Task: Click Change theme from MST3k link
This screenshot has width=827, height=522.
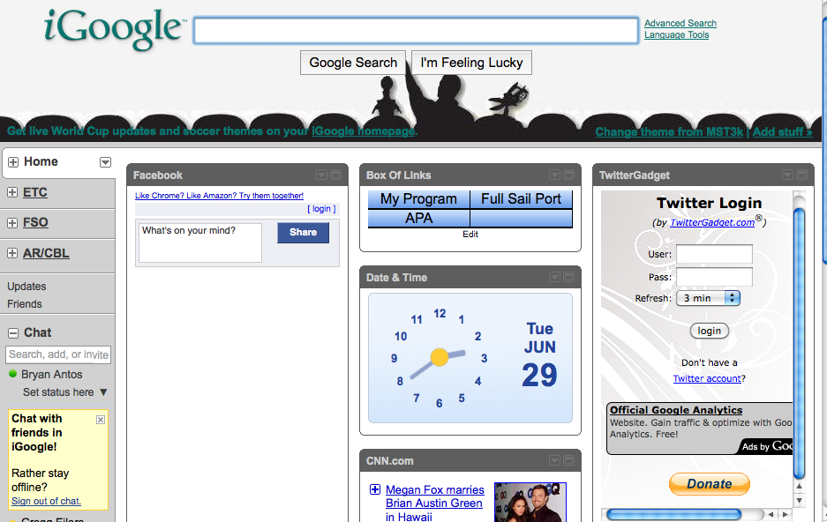Action: pos(669,131)
